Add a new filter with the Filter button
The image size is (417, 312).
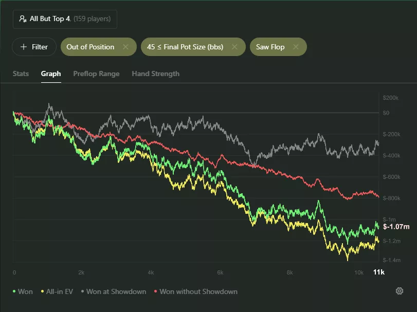coord(34,47)
